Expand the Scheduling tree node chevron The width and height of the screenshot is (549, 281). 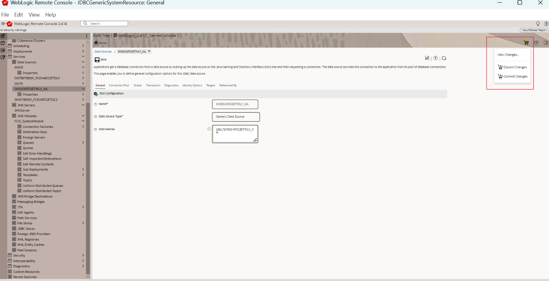click(83, 46)
